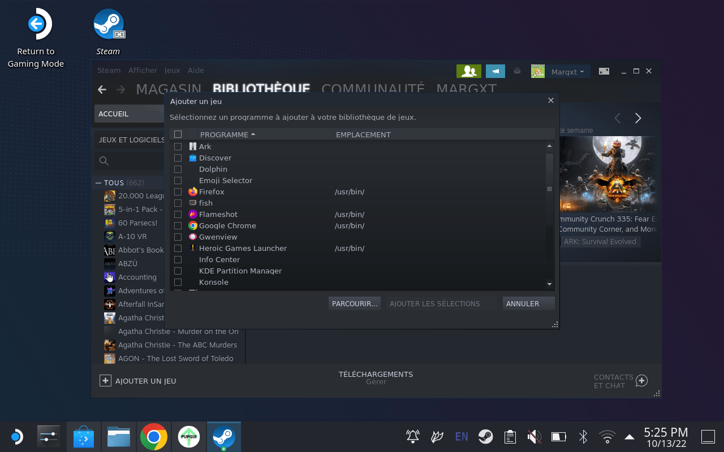Open the Jeux menu
This screenshot has width=724, height=452.
pos(172,71)
